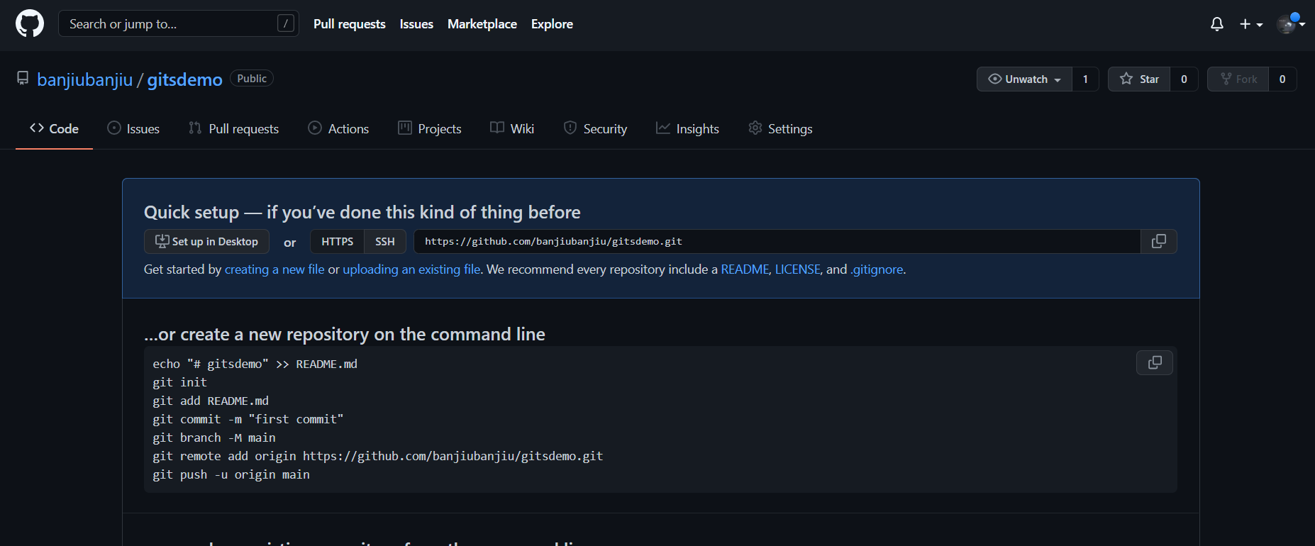
Task: Click Pull requests in top navigation
Action: (350, 23)
